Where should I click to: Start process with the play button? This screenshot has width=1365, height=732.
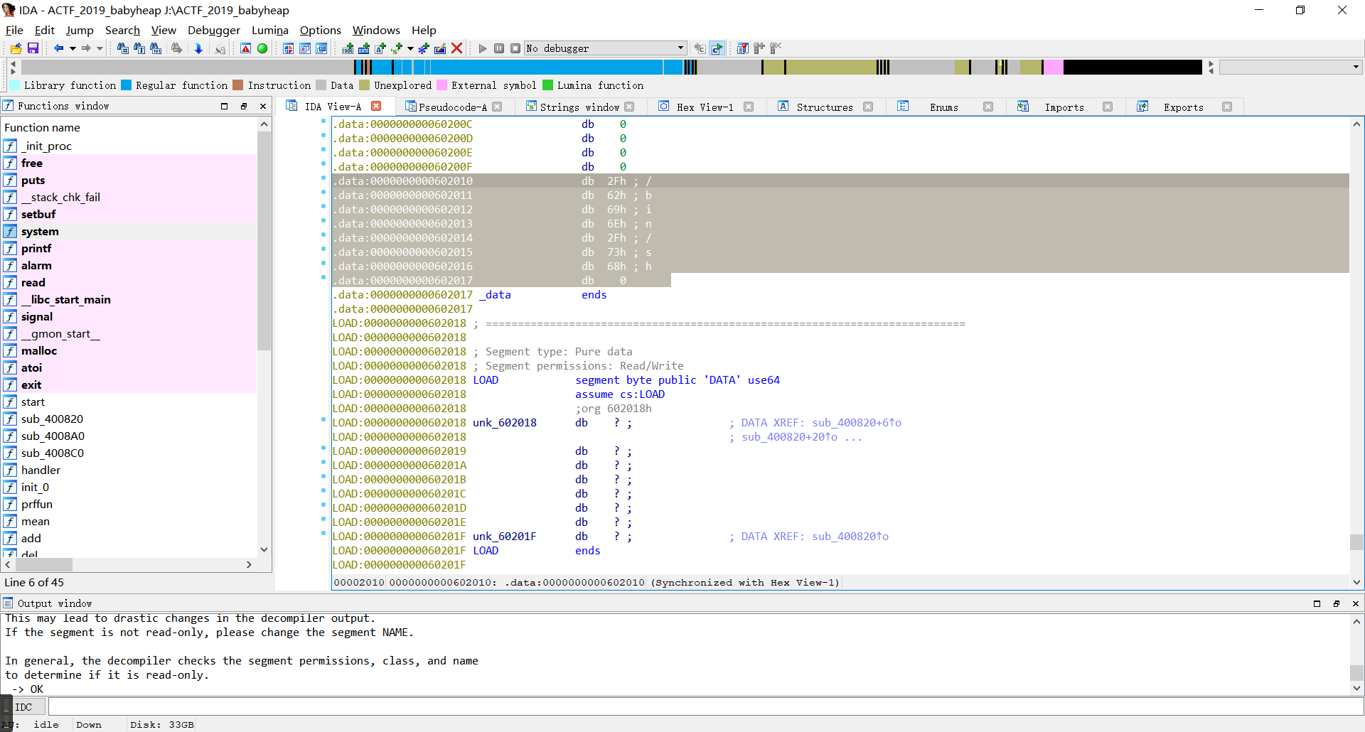[x=483, y=48]
